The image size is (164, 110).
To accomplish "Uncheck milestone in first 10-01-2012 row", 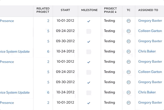I will [x=89, y=21].
